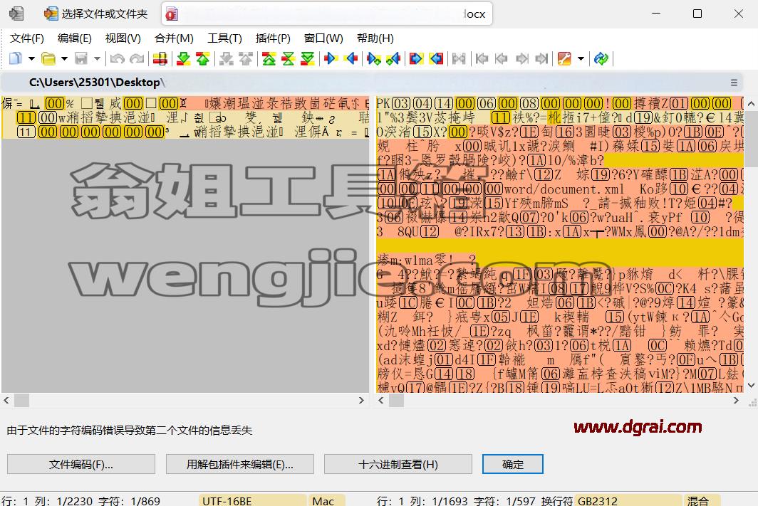
Task: Click the Open folder icon
Action: click(x=48, y=58)
